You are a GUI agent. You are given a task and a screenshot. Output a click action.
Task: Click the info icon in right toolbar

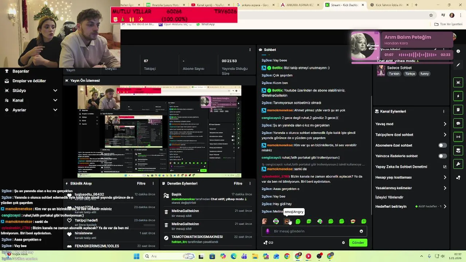(458, 51)
